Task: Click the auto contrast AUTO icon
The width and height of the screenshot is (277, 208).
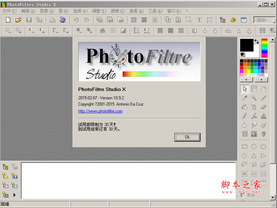Action: pyautogui.click(x=147, y=31)
